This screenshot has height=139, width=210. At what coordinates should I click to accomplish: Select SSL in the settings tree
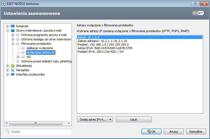29,57
